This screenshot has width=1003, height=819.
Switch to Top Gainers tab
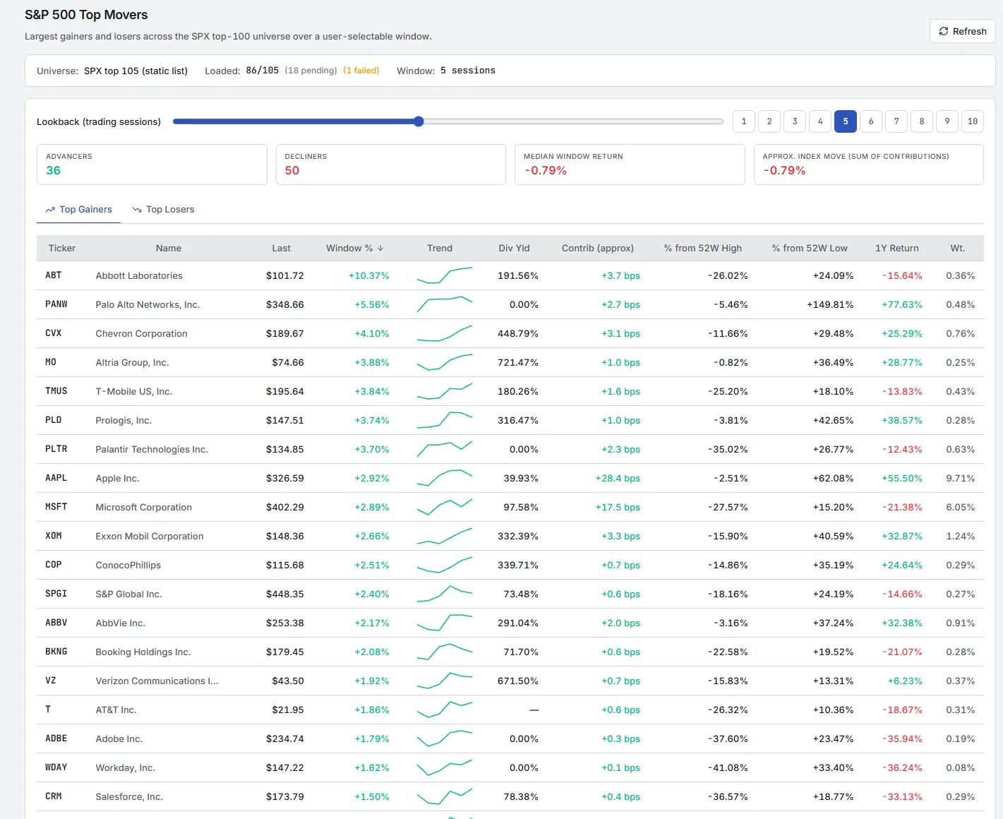pyautogui.click(x=78, y=210)
